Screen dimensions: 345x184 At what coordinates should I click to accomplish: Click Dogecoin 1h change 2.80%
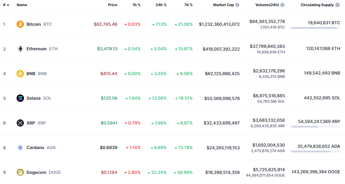(x=132, y=172)
